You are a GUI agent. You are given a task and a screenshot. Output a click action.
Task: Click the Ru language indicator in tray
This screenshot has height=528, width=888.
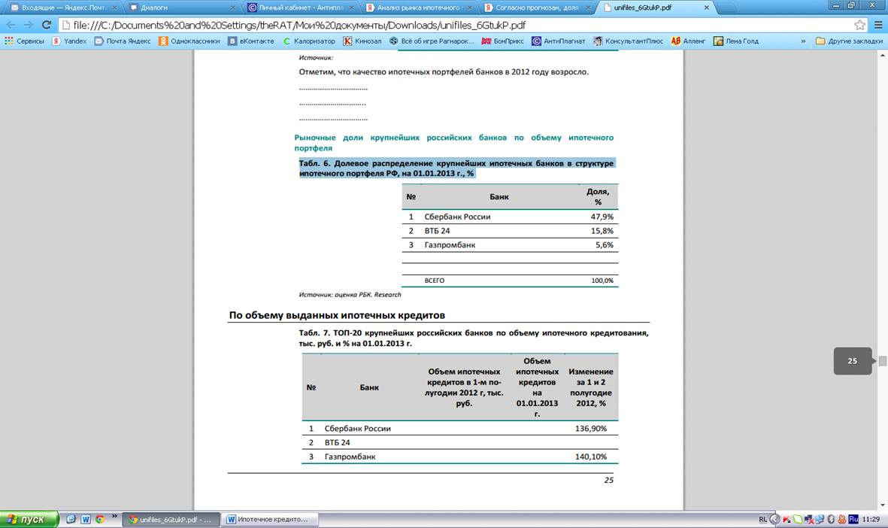point(853,520)
